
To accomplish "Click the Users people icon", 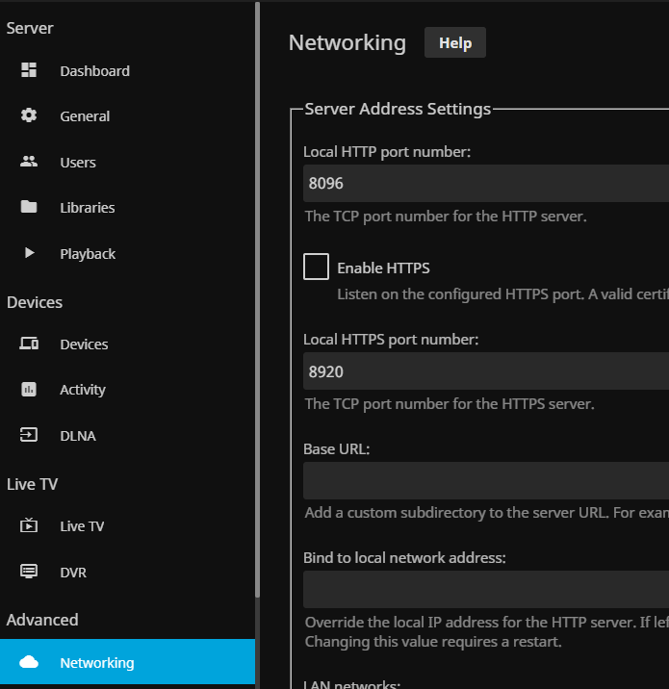I will click(x=29, y=162).
